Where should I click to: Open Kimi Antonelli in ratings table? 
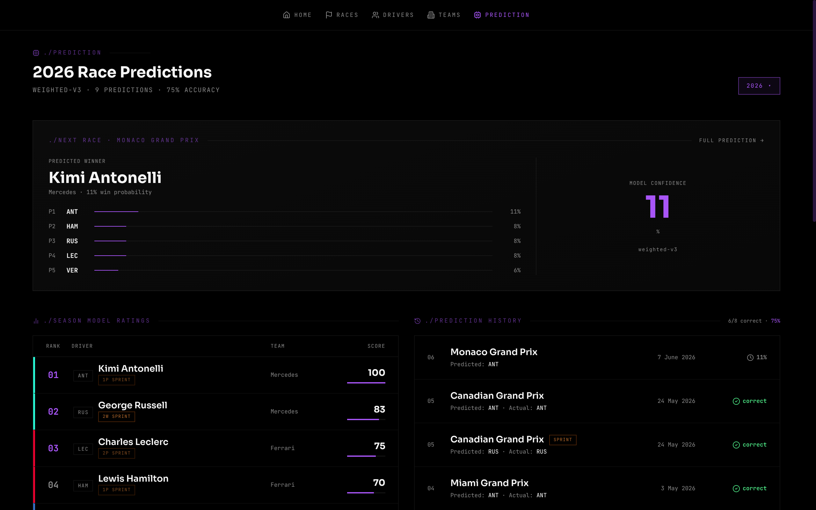pos(216,375)
